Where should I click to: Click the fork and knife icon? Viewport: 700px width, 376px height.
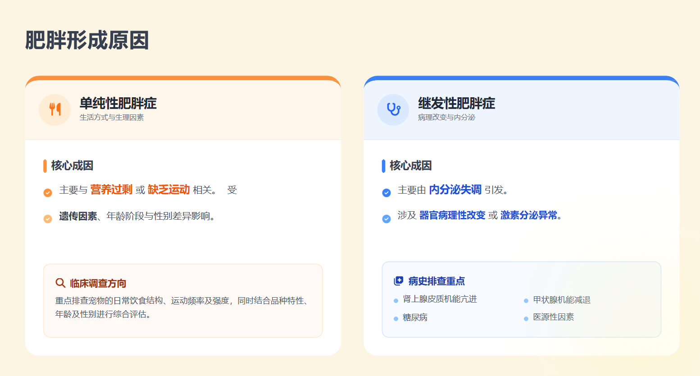pos(55,109)
